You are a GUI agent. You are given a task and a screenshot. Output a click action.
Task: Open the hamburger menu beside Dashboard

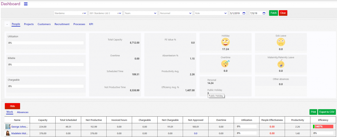pos(26,4)
